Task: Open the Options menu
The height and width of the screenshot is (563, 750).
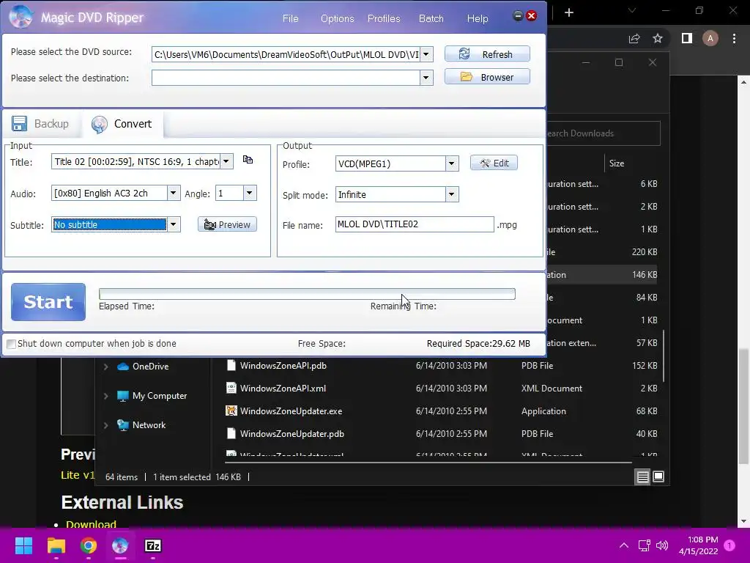Action: click(337, 18)
